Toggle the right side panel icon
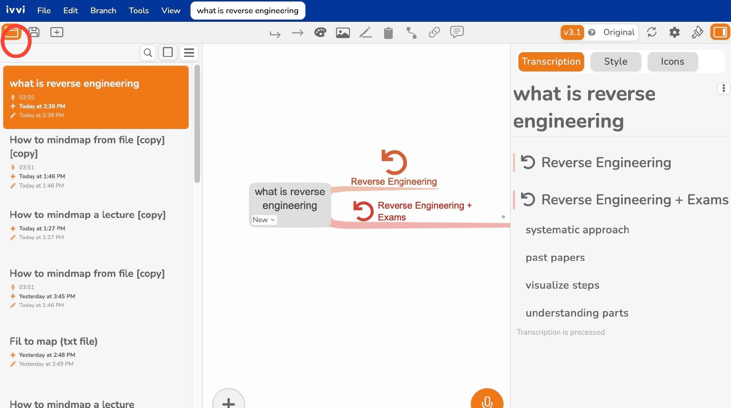 coord(720,32)
